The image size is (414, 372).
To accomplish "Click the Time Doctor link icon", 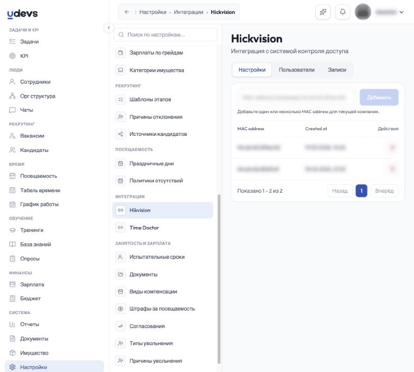I will pos(121,227).
